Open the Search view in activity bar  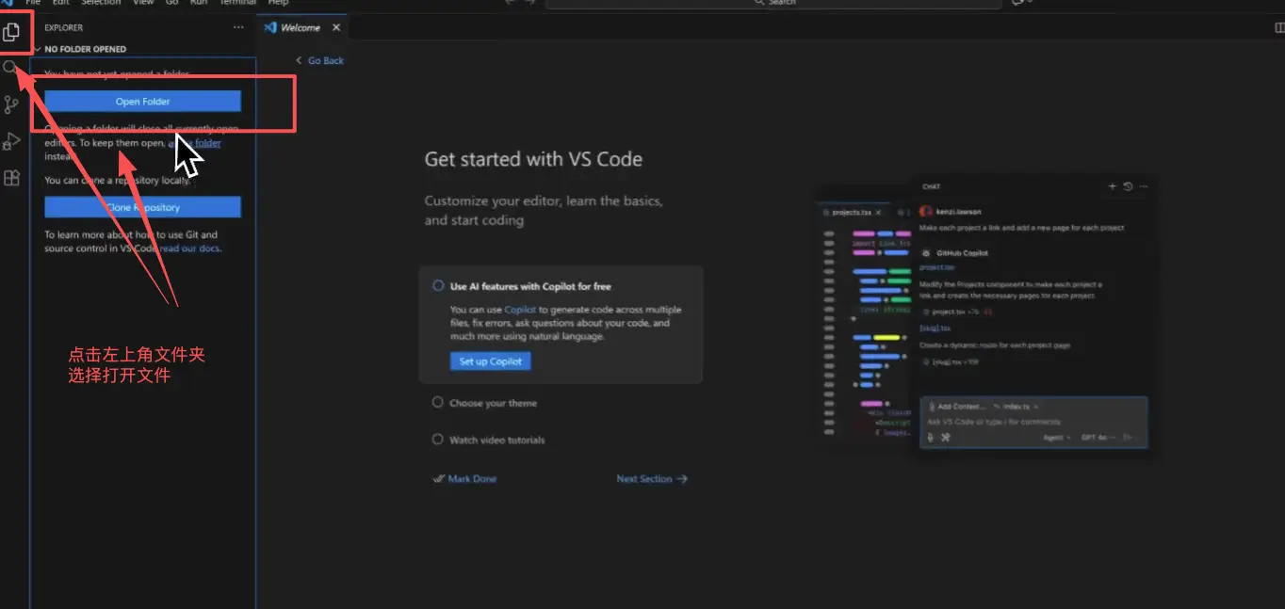pyautogui.click(x=10, y=68)
